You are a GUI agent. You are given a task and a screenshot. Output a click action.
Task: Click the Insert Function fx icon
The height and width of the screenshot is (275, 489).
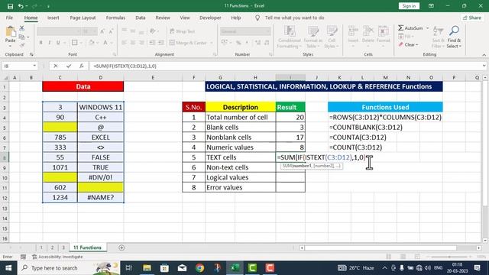tap(82, 66)
